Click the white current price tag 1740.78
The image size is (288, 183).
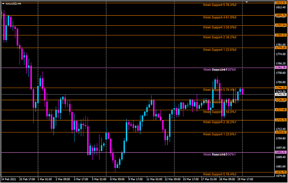click(x=281, y=95)
